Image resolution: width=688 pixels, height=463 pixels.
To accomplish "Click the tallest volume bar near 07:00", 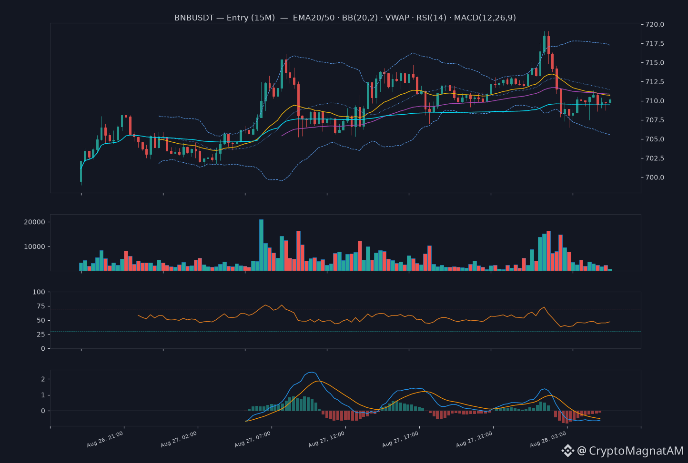I will pos(261,245).
